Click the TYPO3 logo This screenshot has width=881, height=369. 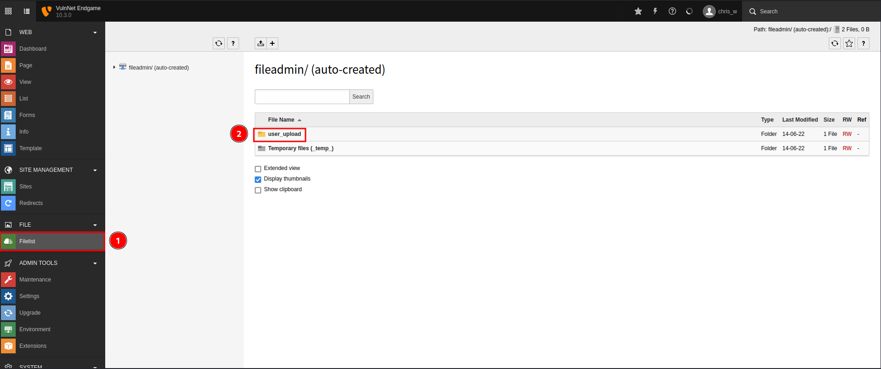[x=46, y=11]
